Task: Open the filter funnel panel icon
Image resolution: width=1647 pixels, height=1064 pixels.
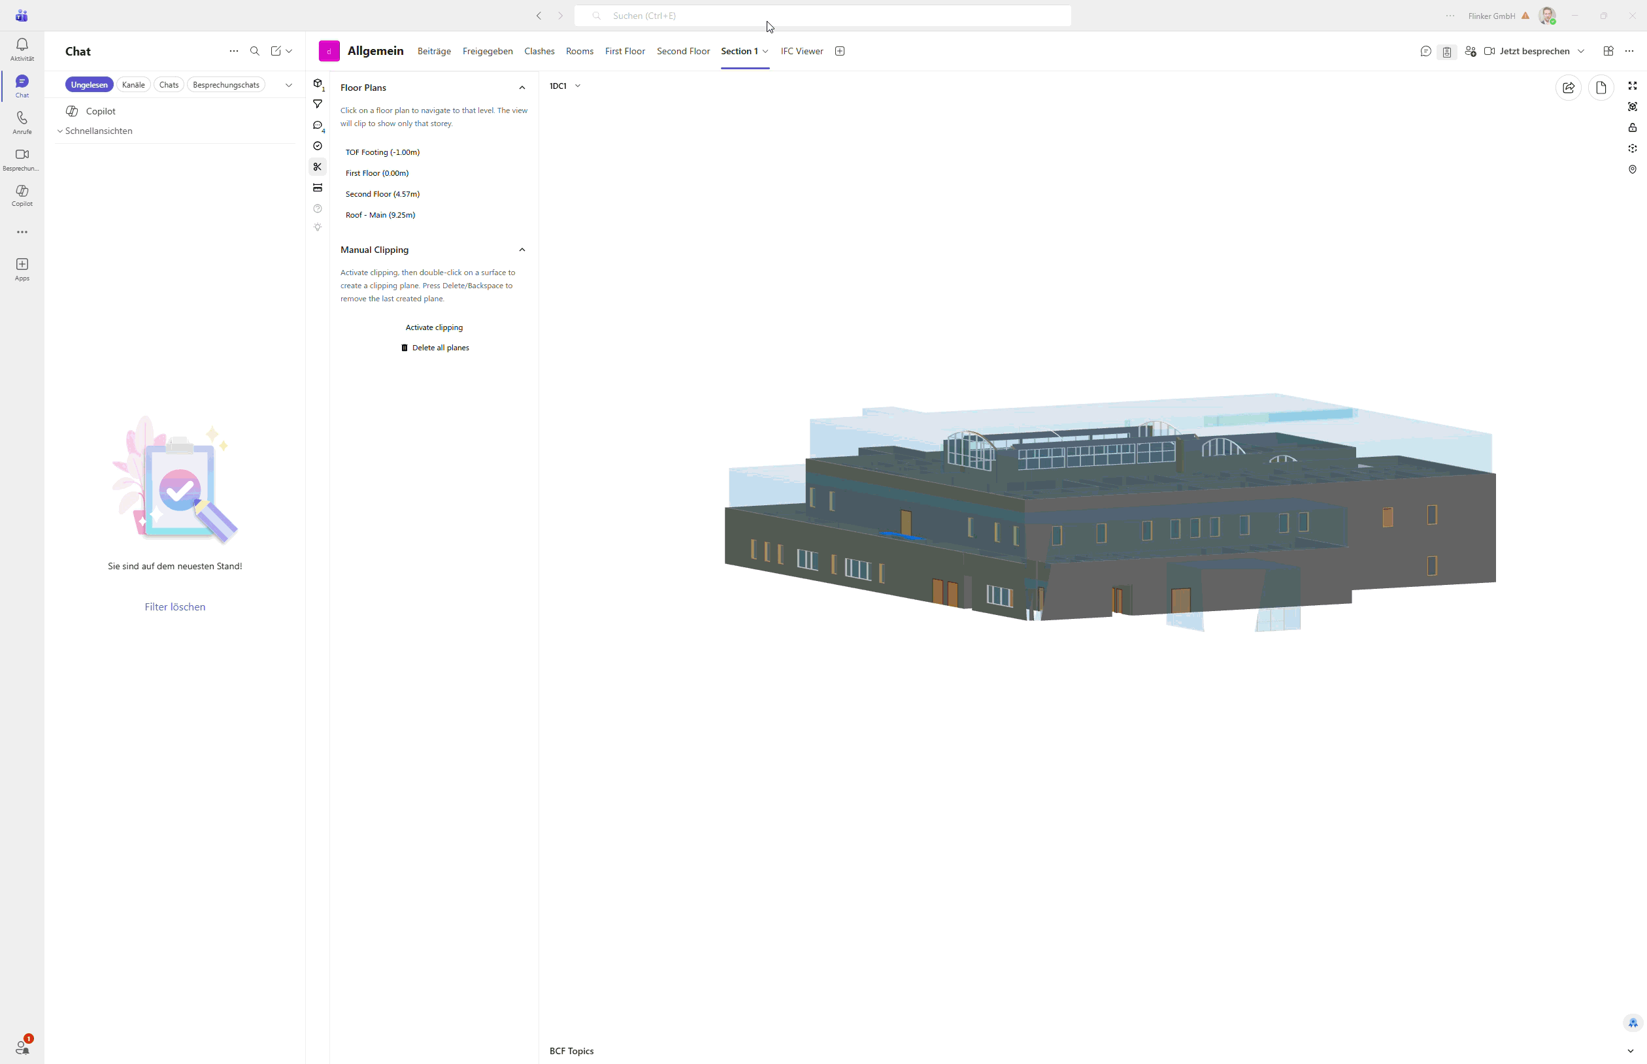Action: [318, 105]
